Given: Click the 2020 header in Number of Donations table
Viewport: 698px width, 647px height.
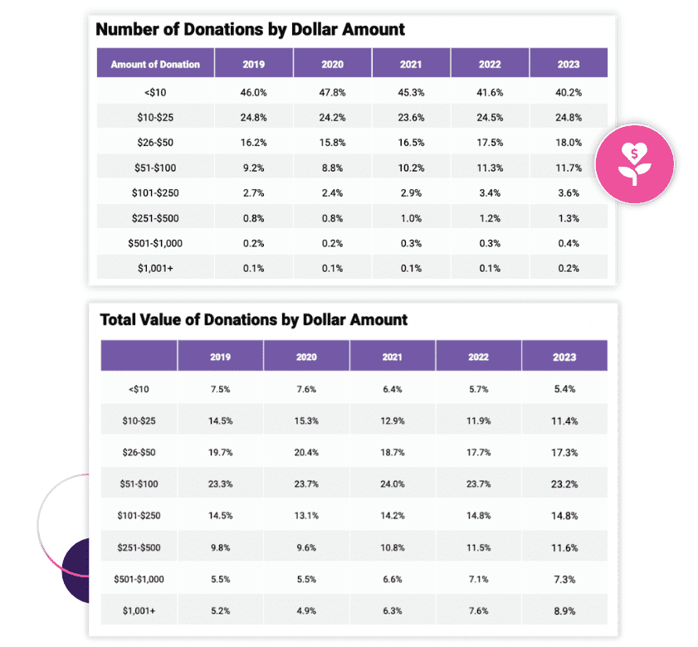Looking at the screenshot, I should 332,64.
